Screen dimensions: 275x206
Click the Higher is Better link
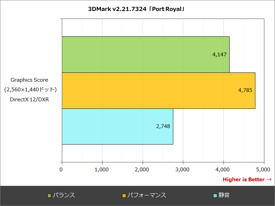(246, 179)
